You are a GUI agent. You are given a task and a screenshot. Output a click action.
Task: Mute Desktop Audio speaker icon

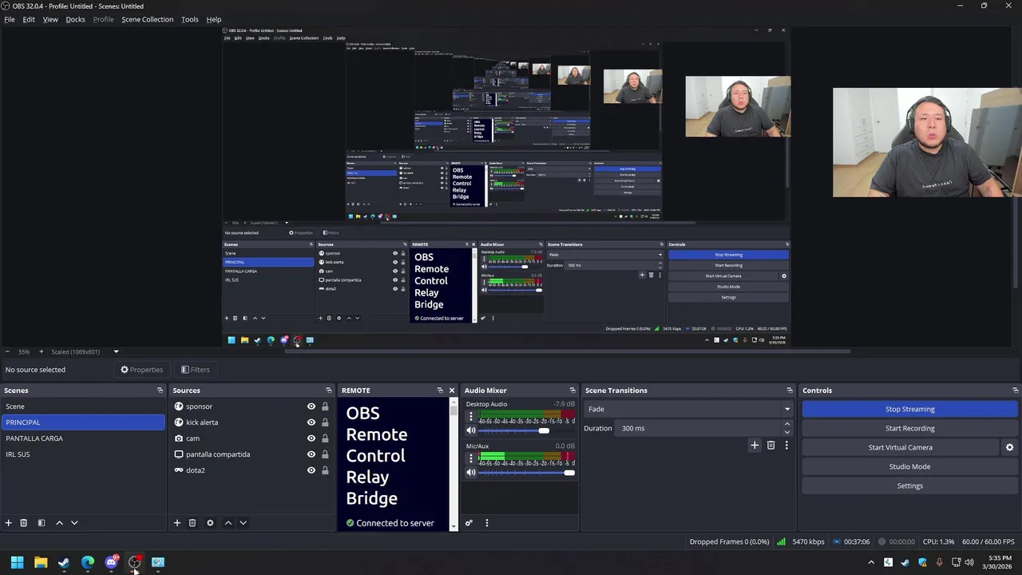tap(471, 430)
